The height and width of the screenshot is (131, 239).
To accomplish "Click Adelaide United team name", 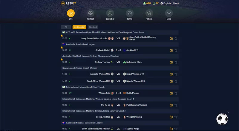I will (x=103, y=50).
